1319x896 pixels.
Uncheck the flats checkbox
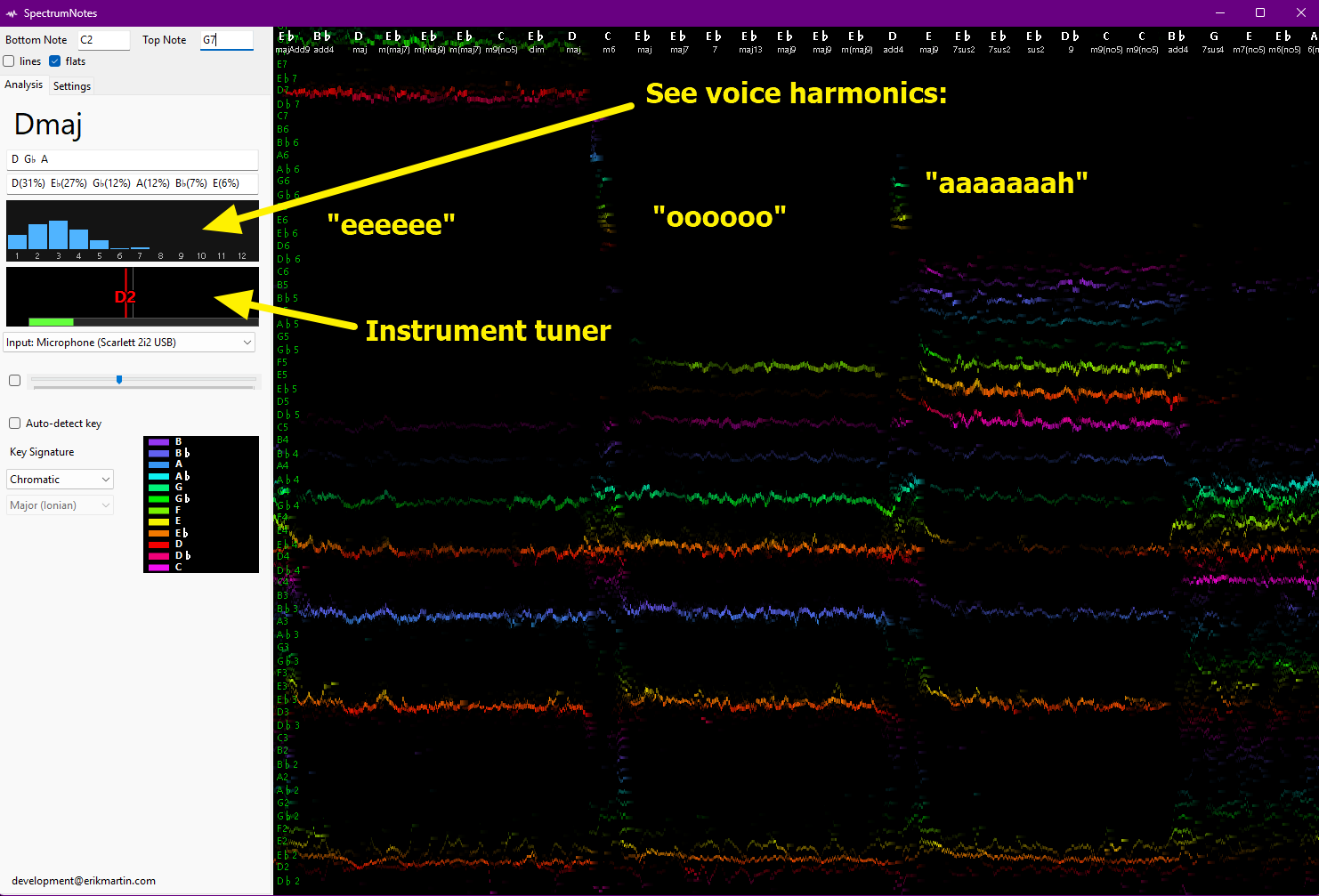[x=55, y=61]
